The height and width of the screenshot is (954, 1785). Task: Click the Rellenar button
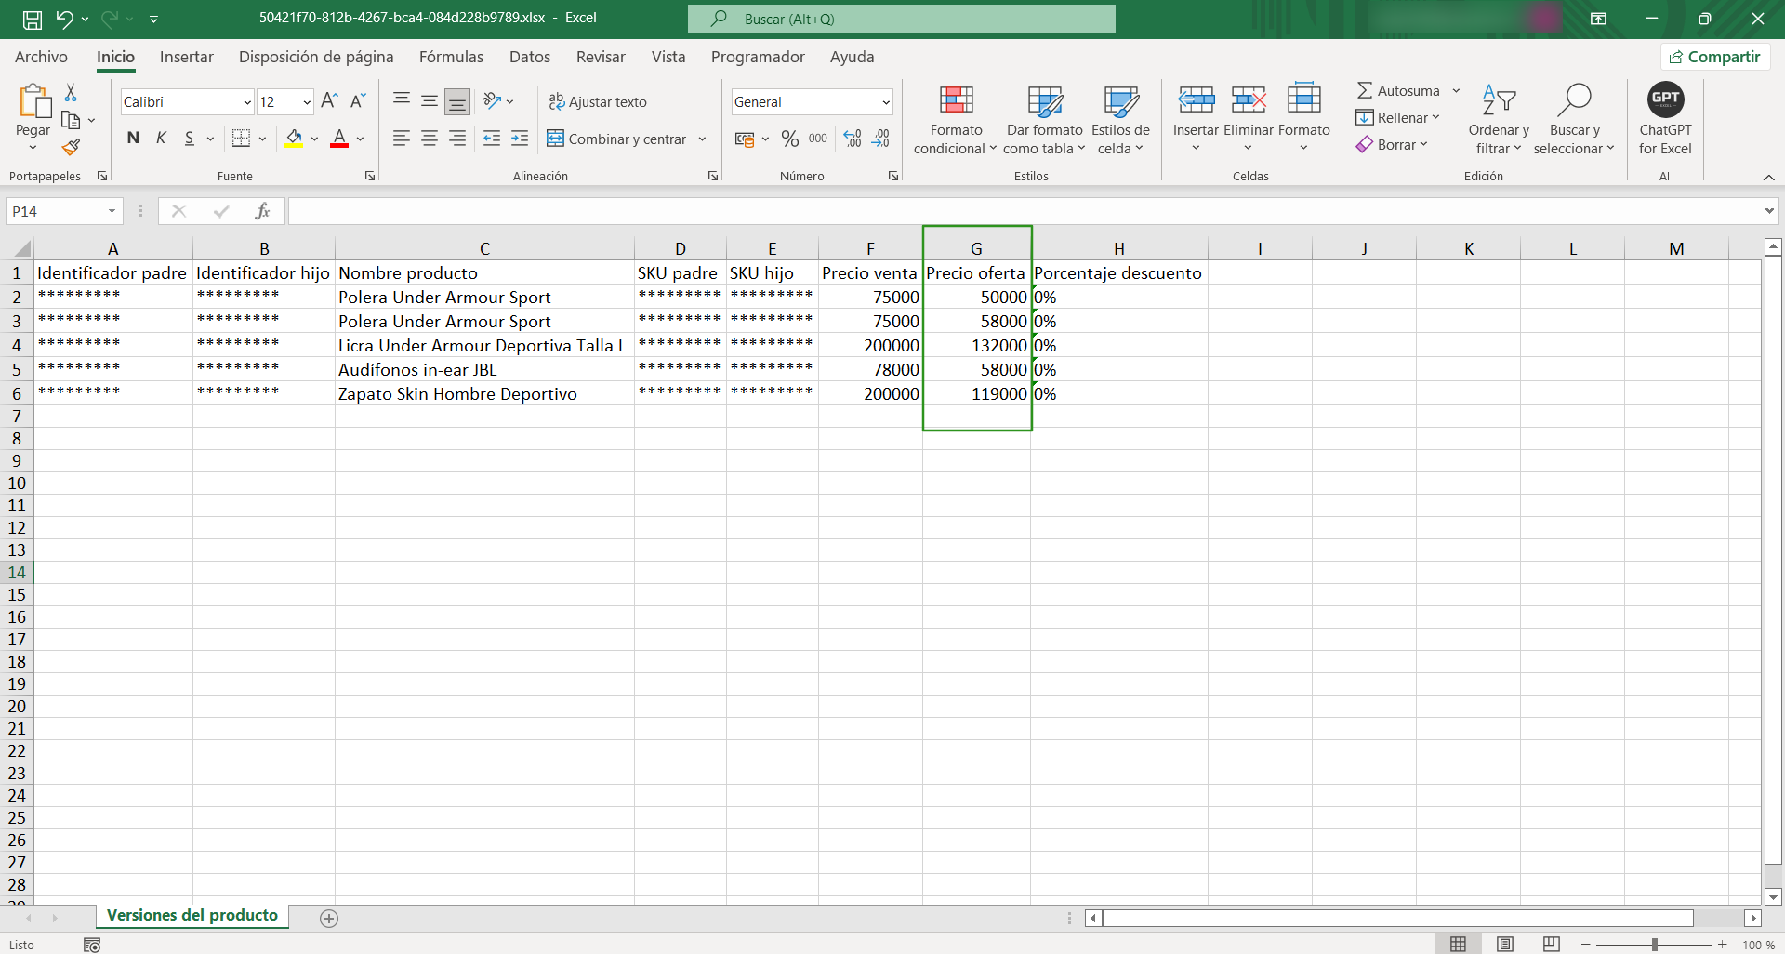(x=1397, y=117)
